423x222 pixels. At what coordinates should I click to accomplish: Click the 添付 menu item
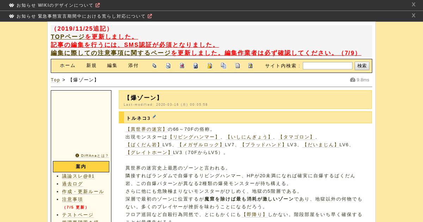tap(134, 66)
